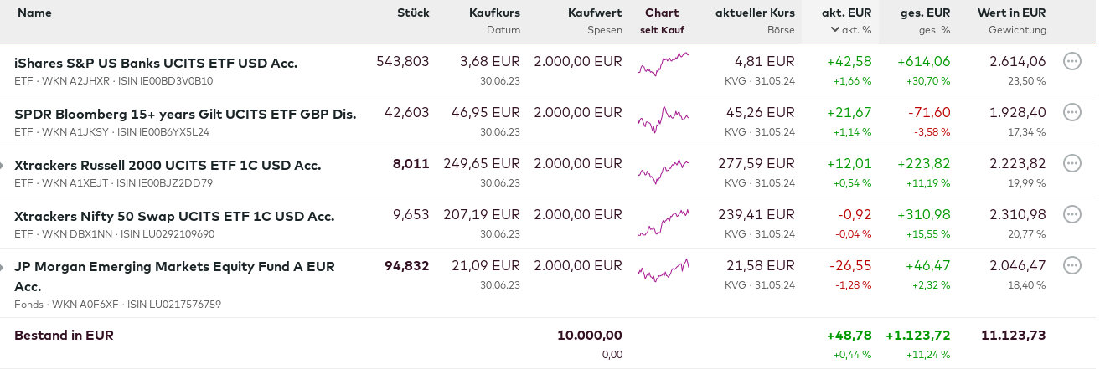Sort by ges. EUR column header

[x=925, y=13]
